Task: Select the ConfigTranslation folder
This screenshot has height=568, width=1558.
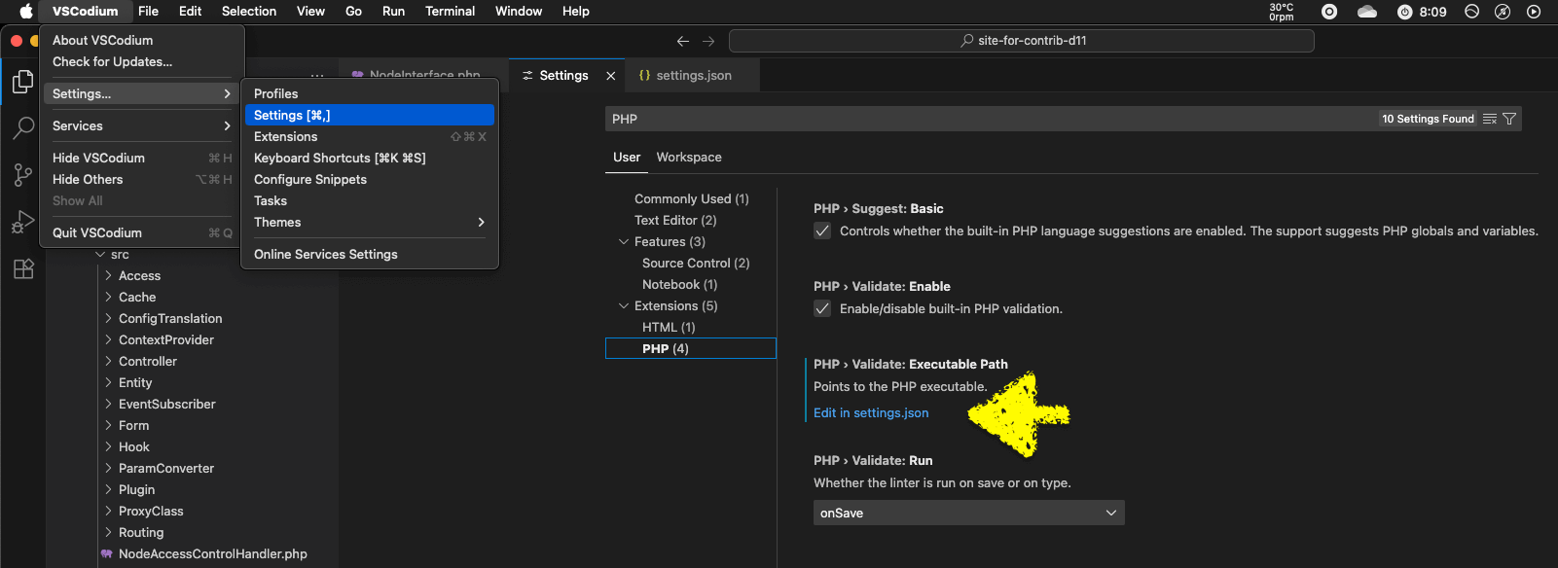Action: pos(170,318)
